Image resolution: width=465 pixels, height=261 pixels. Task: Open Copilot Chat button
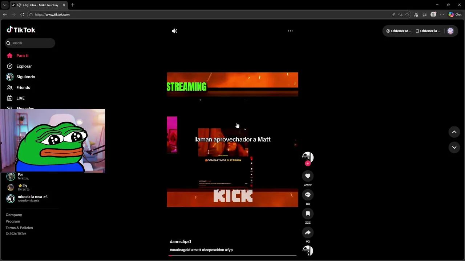click(455, 14)
